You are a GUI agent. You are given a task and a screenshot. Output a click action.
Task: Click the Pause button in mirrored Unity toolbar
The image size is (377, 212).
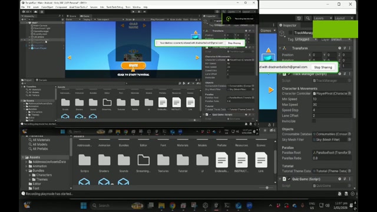139,12
